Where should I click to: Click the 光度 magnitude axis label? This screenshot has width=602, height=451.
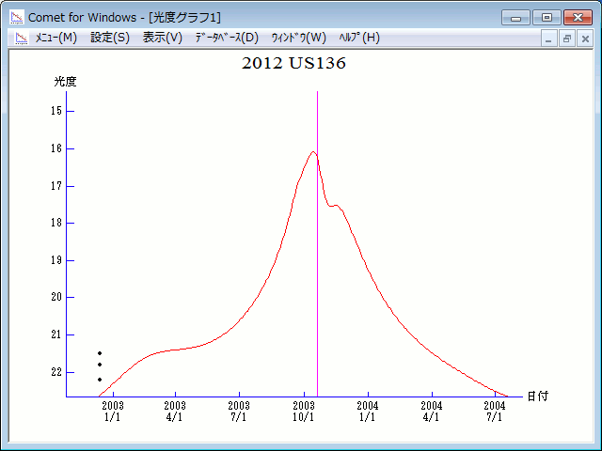click(x=65, y=82)
